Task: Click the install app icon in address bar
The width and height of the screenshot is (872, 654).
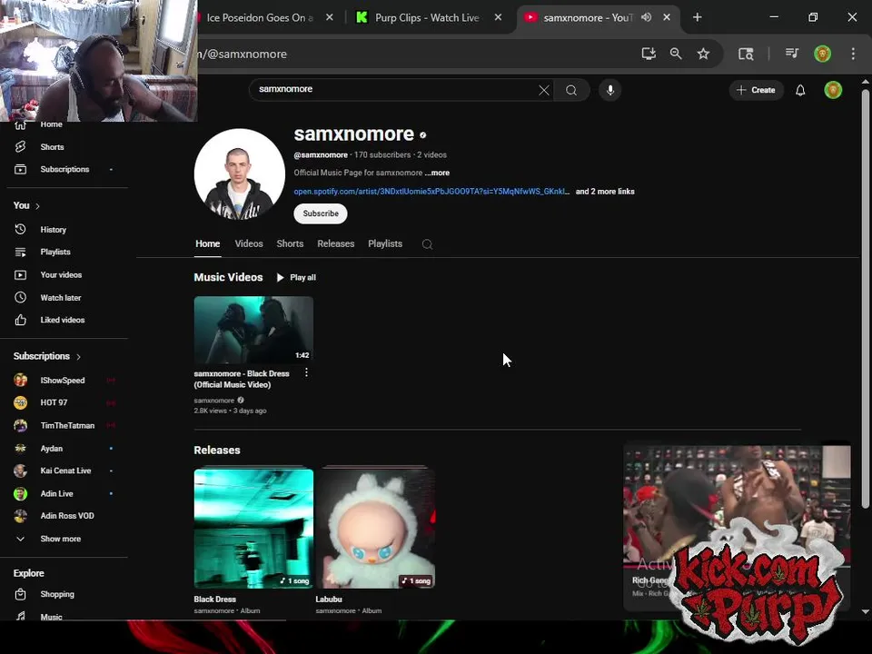Action: tap(649, 54)
